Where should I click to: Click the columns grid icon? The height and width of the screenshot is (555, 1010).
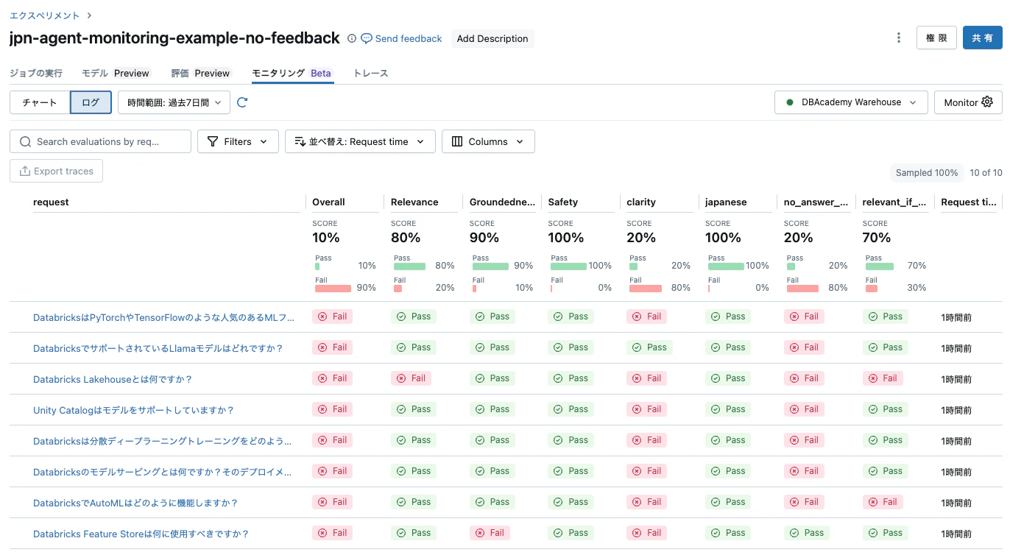click(457, 141)
